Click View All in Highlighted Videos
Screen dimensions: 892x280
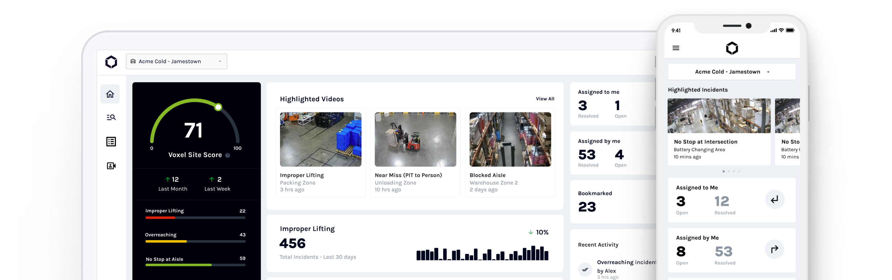pos(545,99)
